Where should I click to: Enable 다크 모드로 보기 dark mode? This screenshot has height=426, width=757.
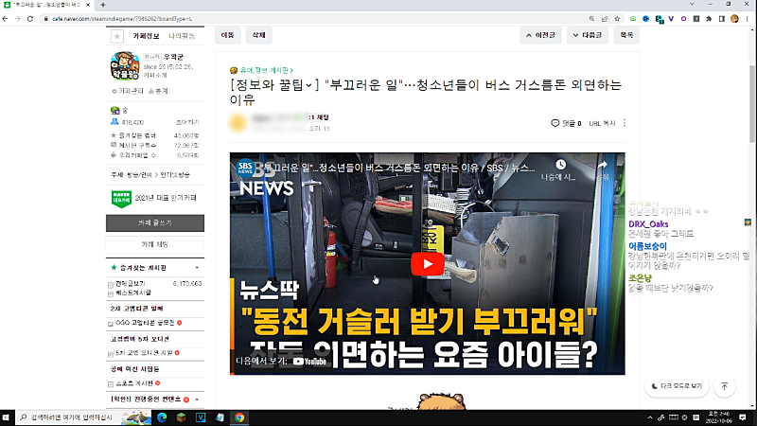677,386
